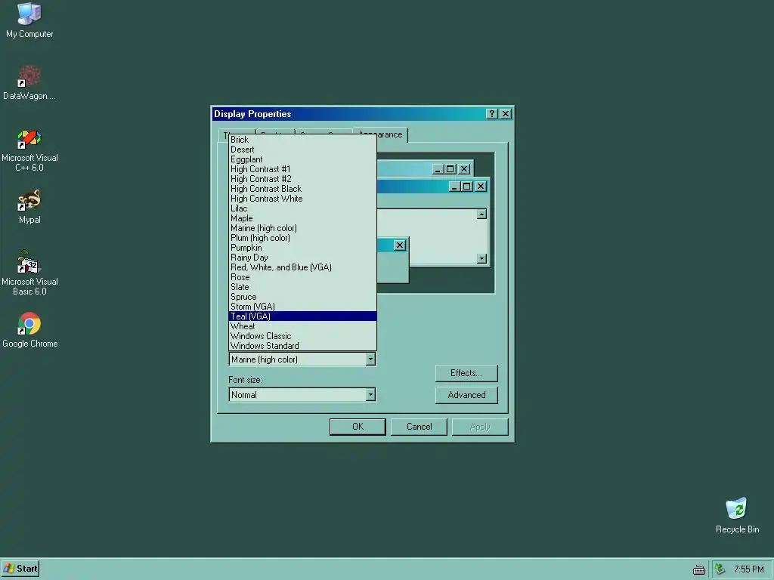Click the 7:55 PM taskbar clock

click(x=748, y=569)
